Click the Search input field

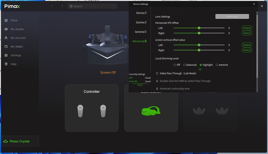tap(92, 6)
